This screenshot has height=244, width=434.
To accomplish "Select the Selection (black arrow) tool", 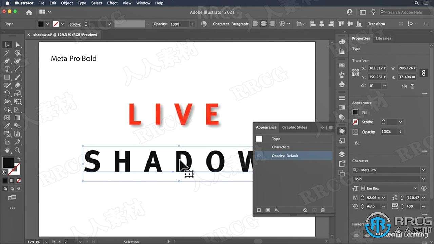I will [x=7, y=45].
